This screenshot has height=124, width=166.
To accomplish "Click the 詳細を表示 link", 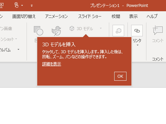I will (51, 64).
